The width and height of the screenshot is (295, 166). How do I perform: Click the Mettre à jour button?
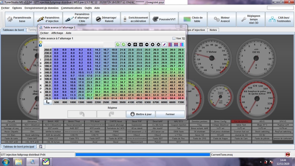[141, 114]
